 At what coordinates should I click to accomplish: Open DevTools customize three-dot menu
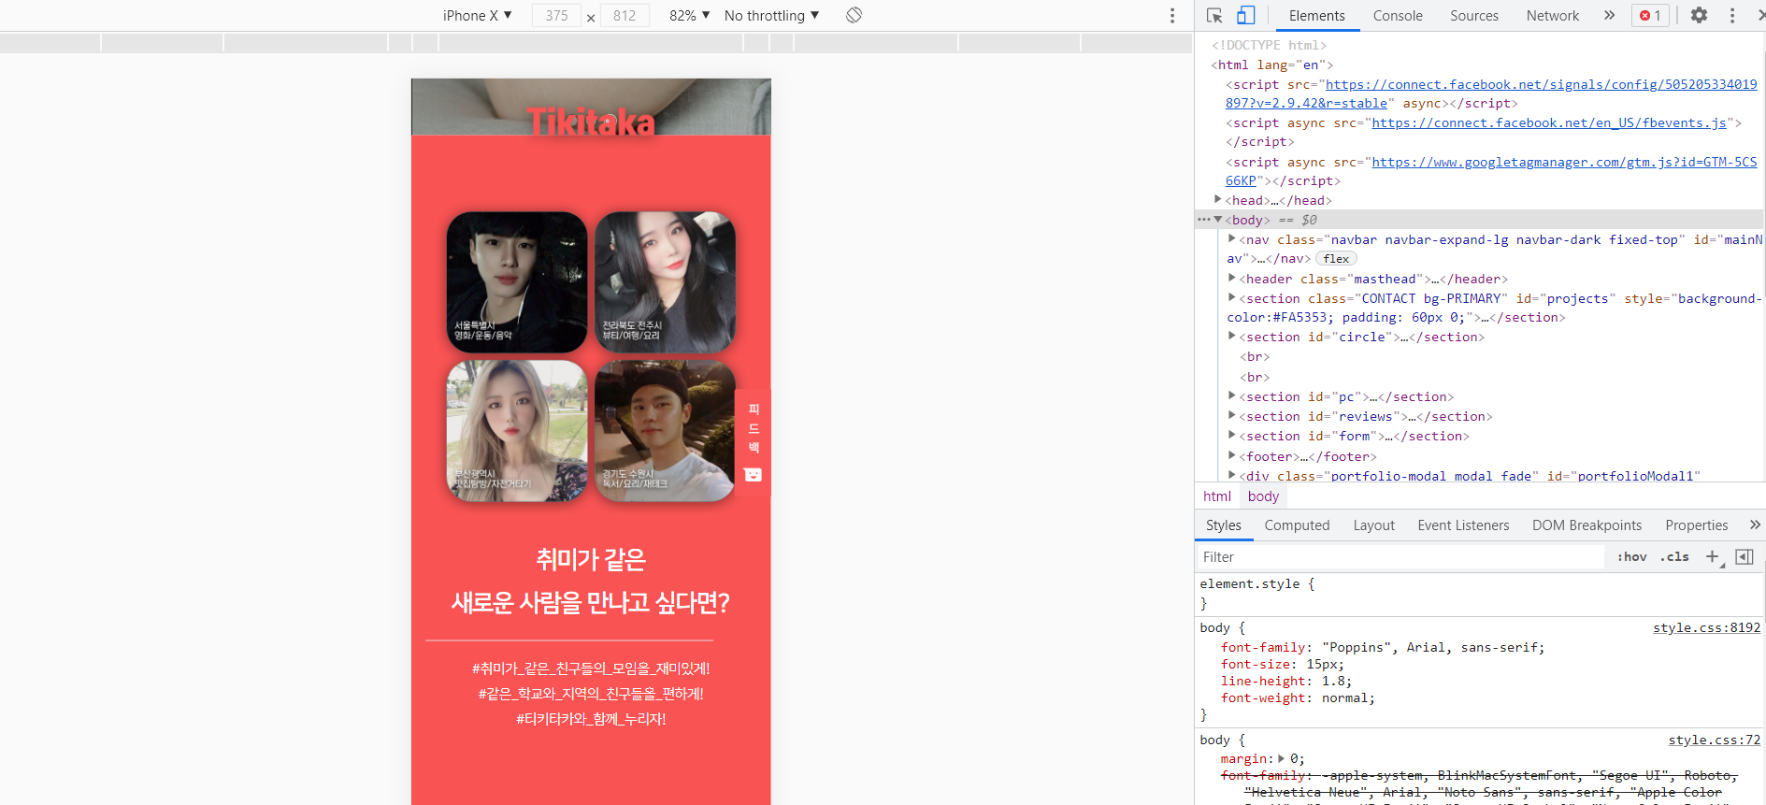click(1731, 15)
